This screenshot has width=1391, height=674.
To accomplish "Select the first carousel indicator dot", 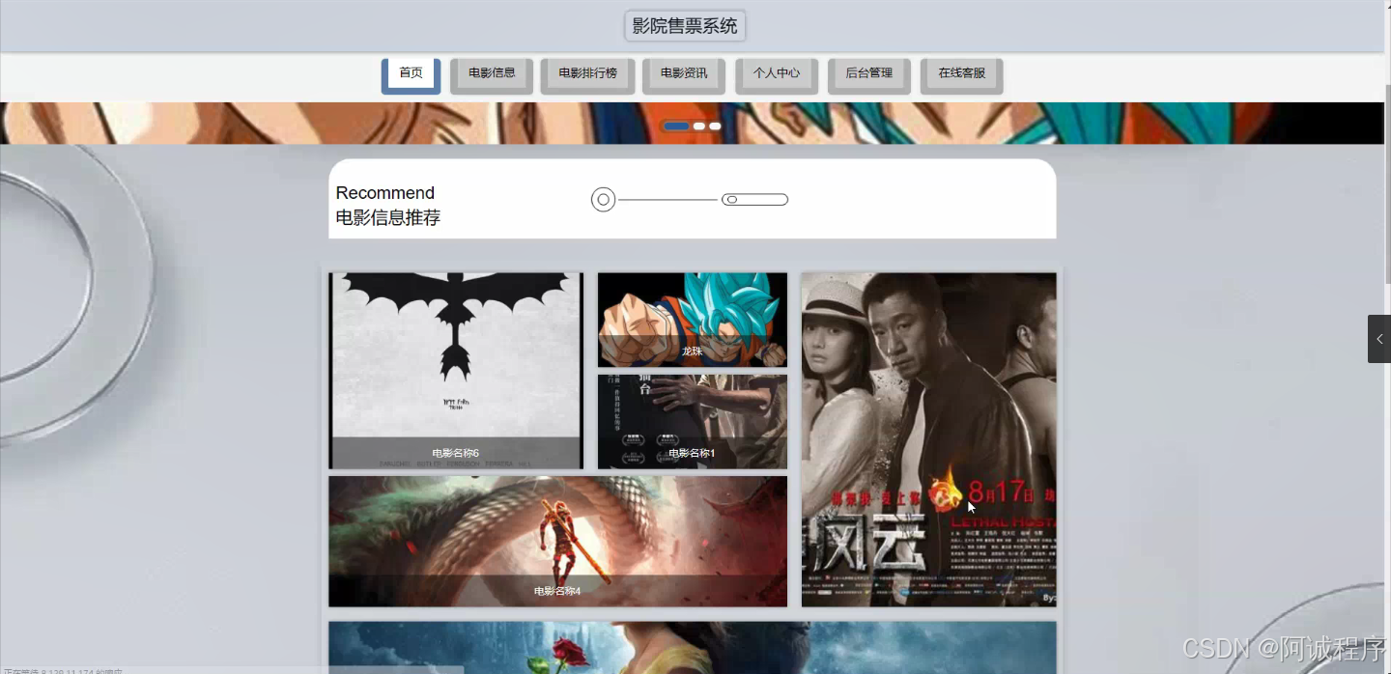I will pos(676,126).
